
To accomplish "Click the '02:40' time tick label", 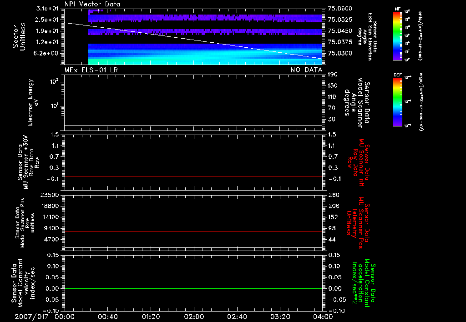I will click(237, 317).
